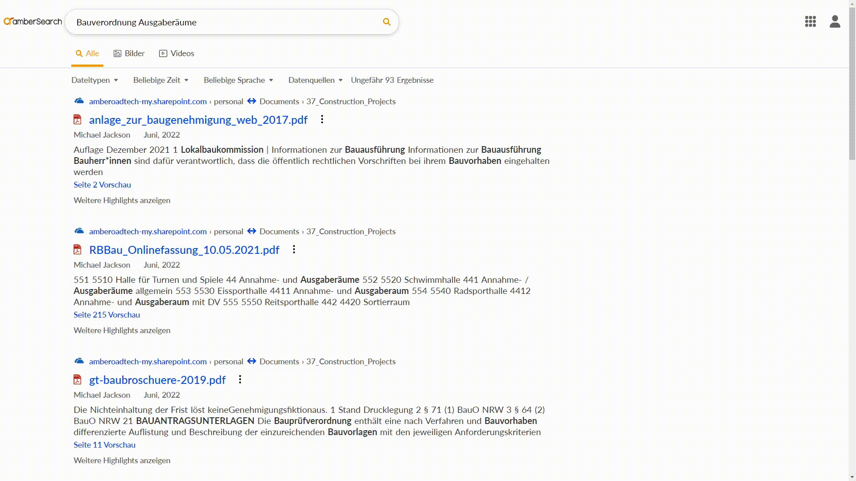Switch to the Videos tab
Image resolution: width=856 pixels, height=481 pixels.
177,53
